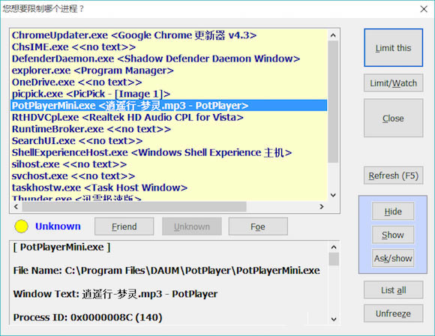
Task: Click process list scroll down arrow
Action: point(333,195)
